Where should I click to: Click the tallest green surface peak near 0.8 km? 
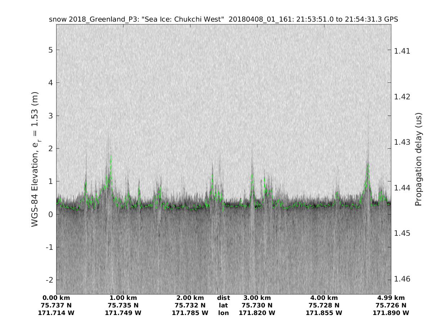[x=111, y=157]
